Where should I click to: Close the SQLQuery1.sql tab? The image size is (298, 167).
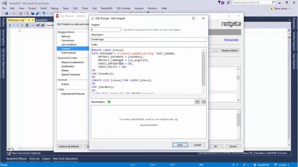33,20
